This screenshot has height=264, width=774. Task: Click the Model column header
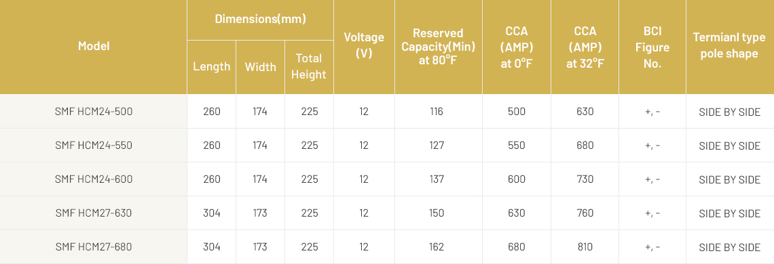coord(93,46)
